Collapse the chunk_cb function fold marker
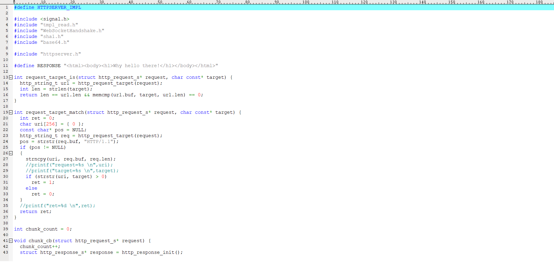 (x=11, y=241)
